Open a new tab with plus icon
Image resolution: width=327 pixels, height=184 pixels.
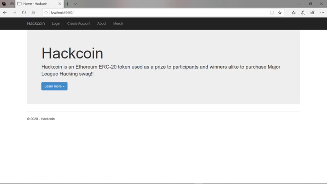pos(68,4)
